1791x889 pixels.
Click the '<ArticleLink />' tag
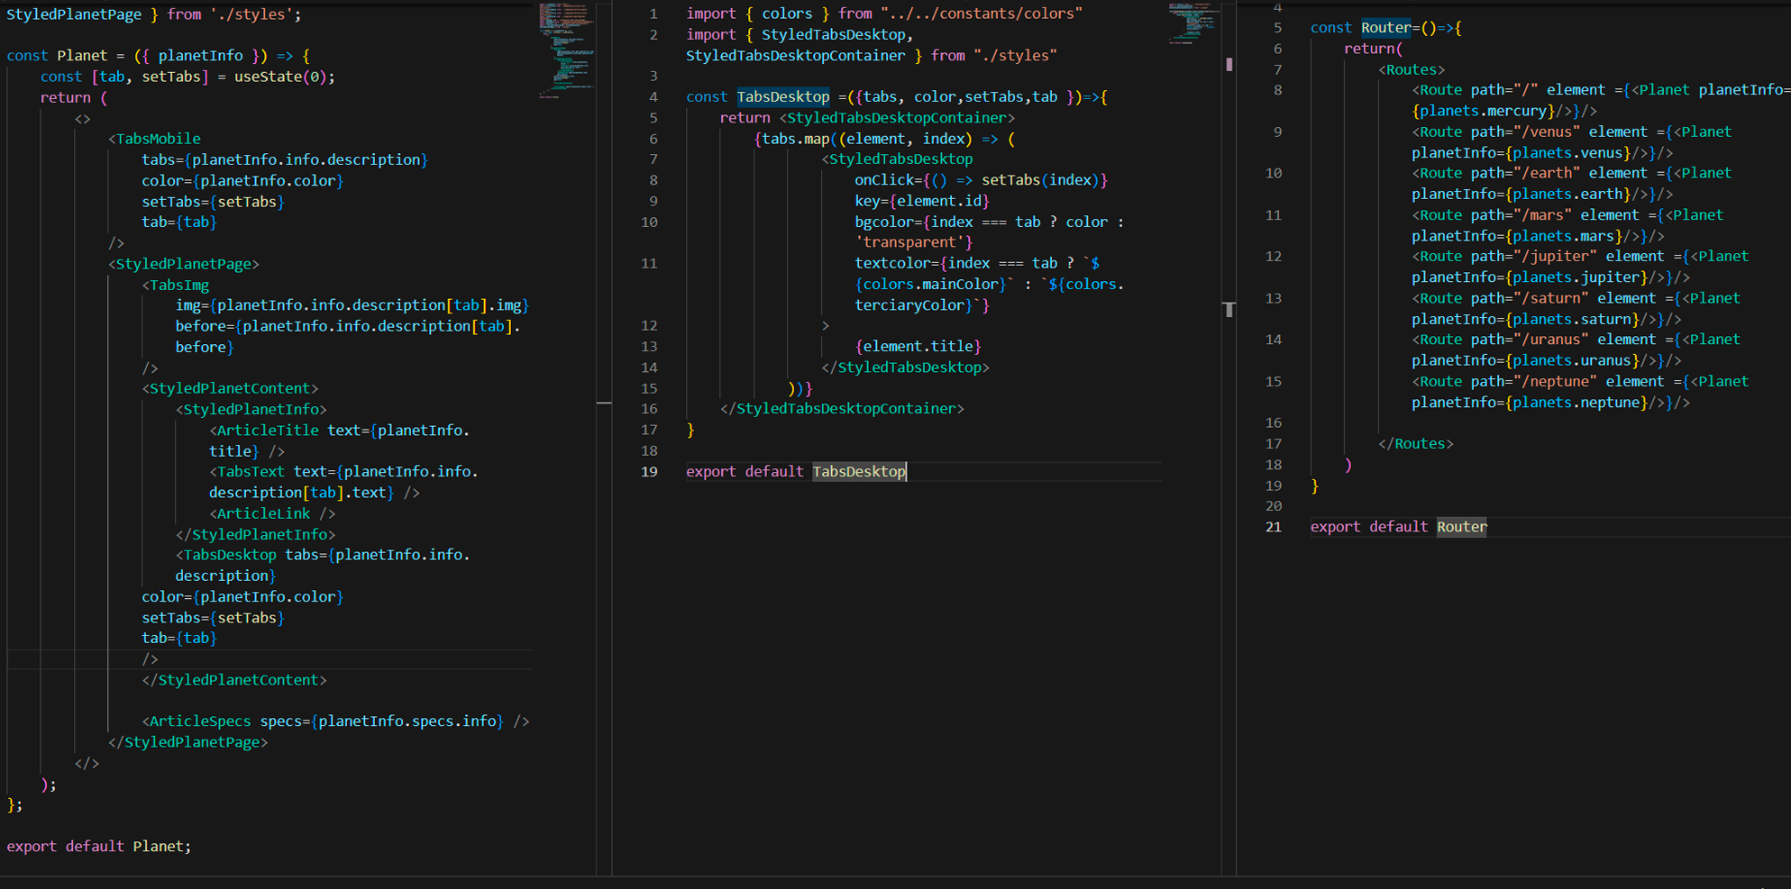[x=272, y=513]
